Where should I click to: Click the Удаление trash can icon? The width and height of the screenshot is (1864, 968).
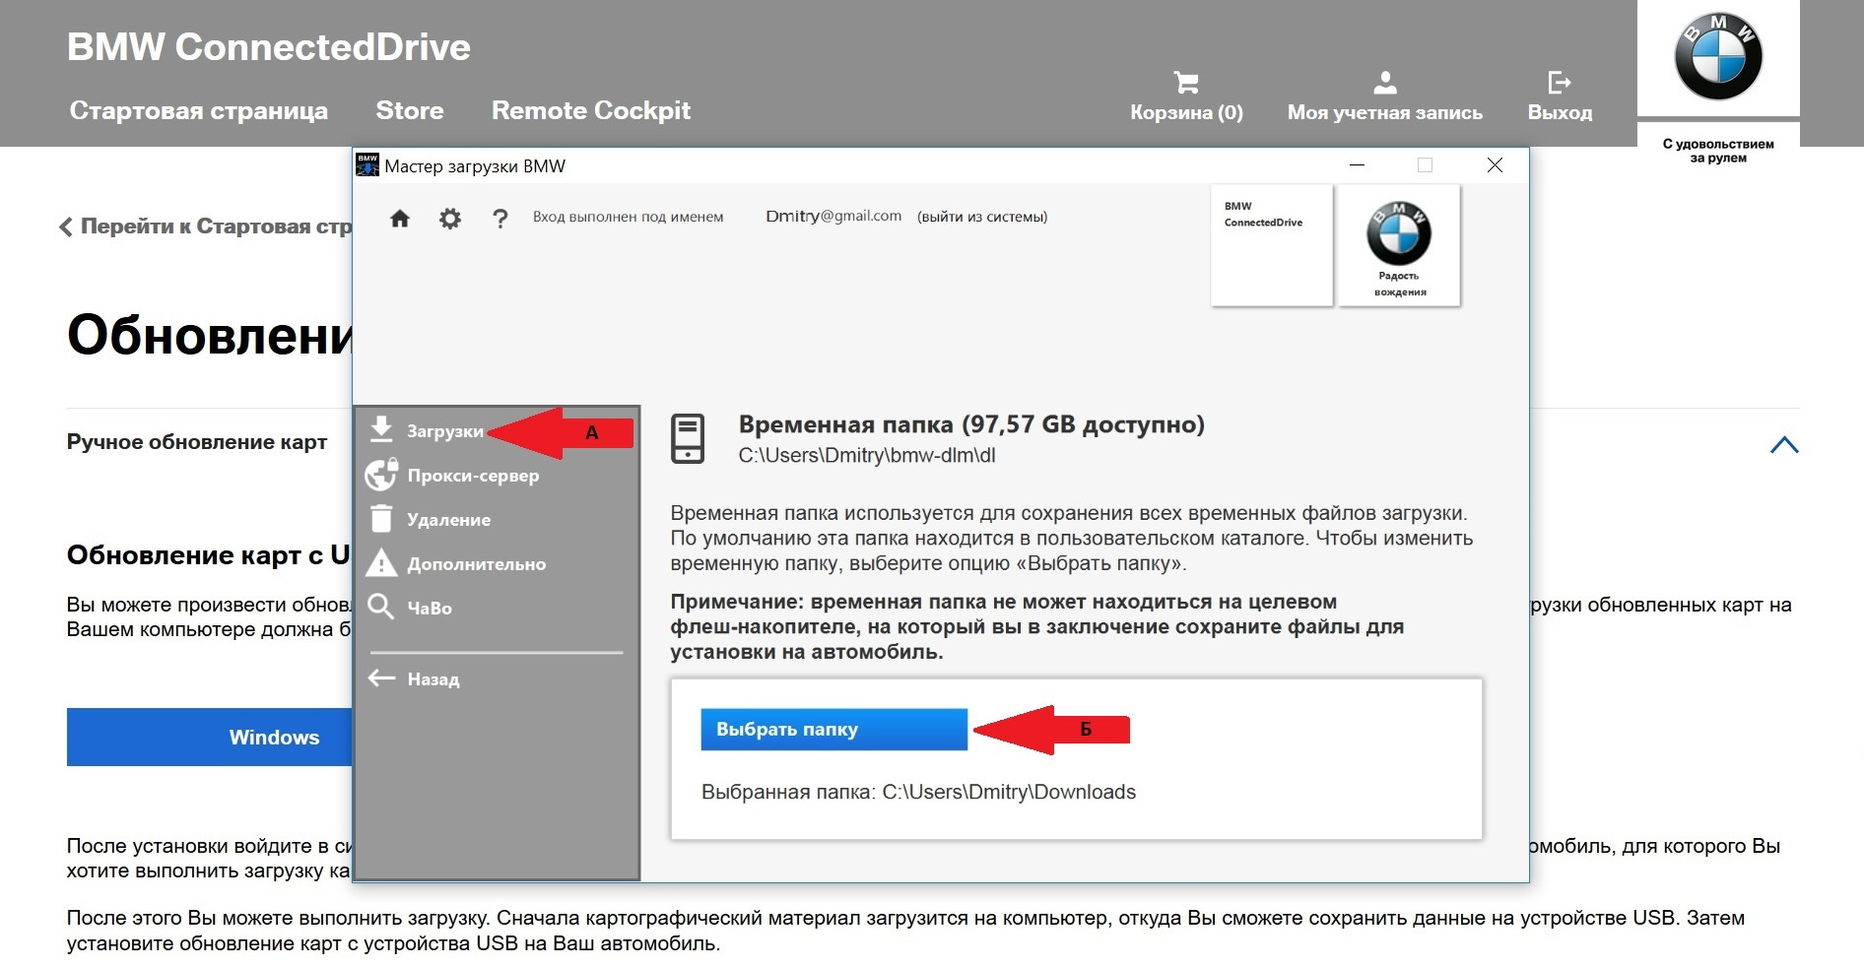point(381,518)
